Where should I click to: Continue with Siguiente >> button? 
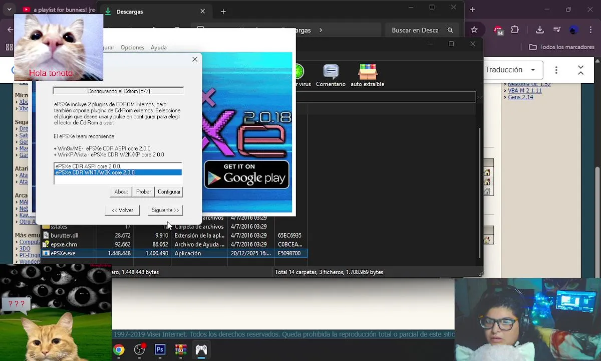click(x=165, y=210)
